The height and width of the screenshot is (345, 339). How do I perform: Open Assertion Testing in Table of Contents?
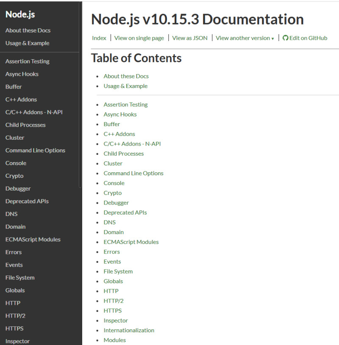[125, 105]
